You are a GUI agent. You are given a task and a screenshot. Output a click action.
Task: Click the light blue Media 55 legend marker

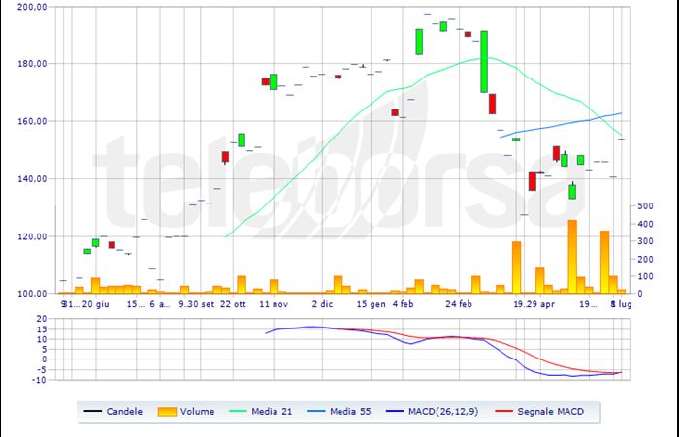click(316, 411)
